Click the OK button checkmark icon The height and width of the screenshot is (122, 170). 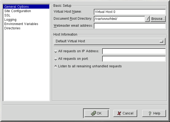(x=93, y=113)
